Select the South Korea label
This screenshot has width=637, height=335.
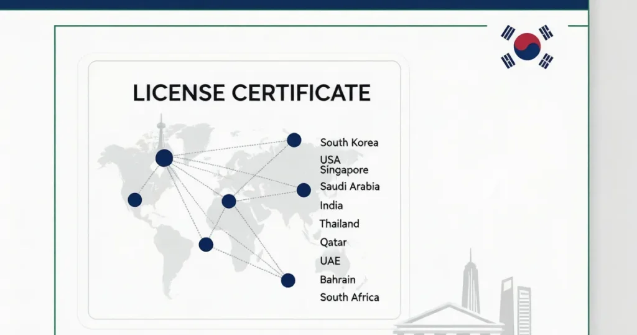[x=349, y=143]
